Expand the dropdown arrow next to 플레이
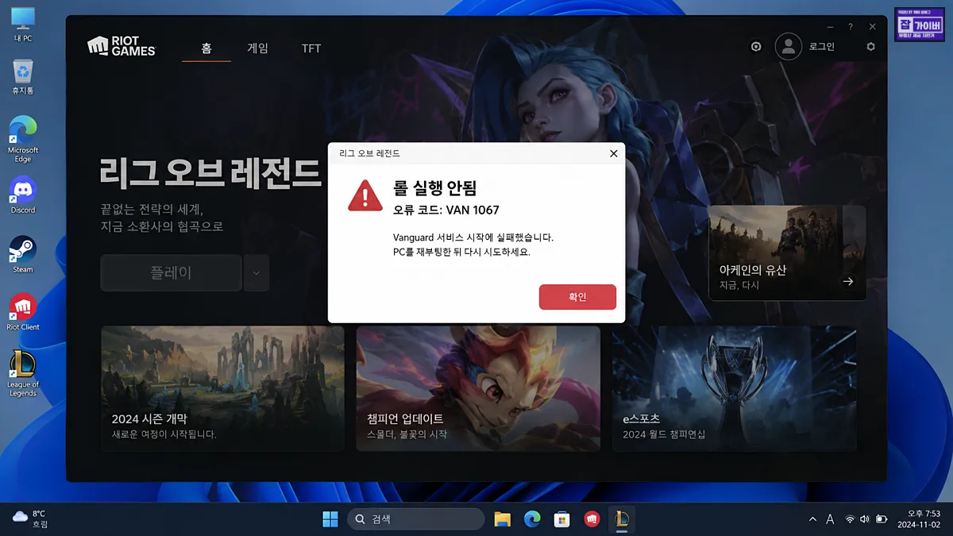Screen dimensions: 953x536 click(x=257, y=273)
